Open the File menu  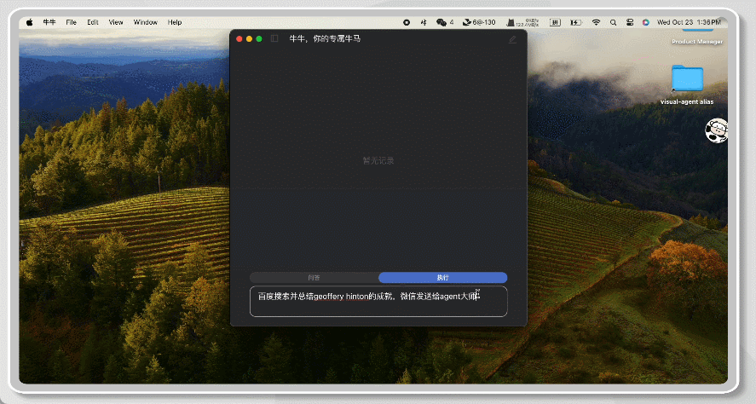coord(72,22)
